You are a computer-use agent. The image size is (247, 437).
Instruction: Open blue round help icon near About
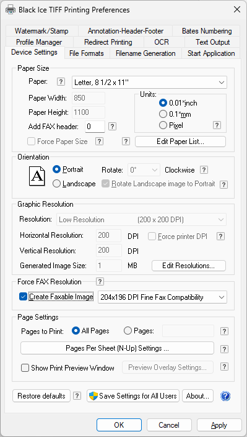point(225,396)
